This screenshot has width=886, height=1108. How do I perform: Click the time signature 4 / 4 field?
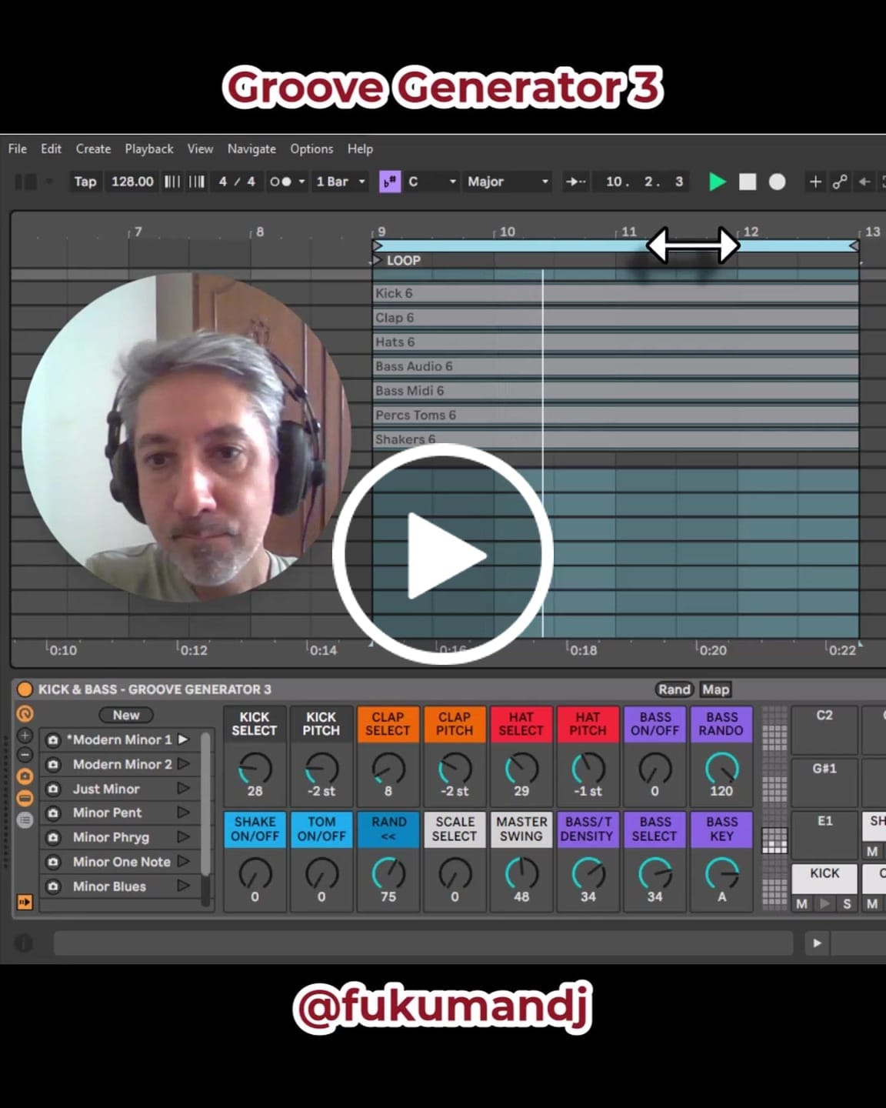(237, 182)
